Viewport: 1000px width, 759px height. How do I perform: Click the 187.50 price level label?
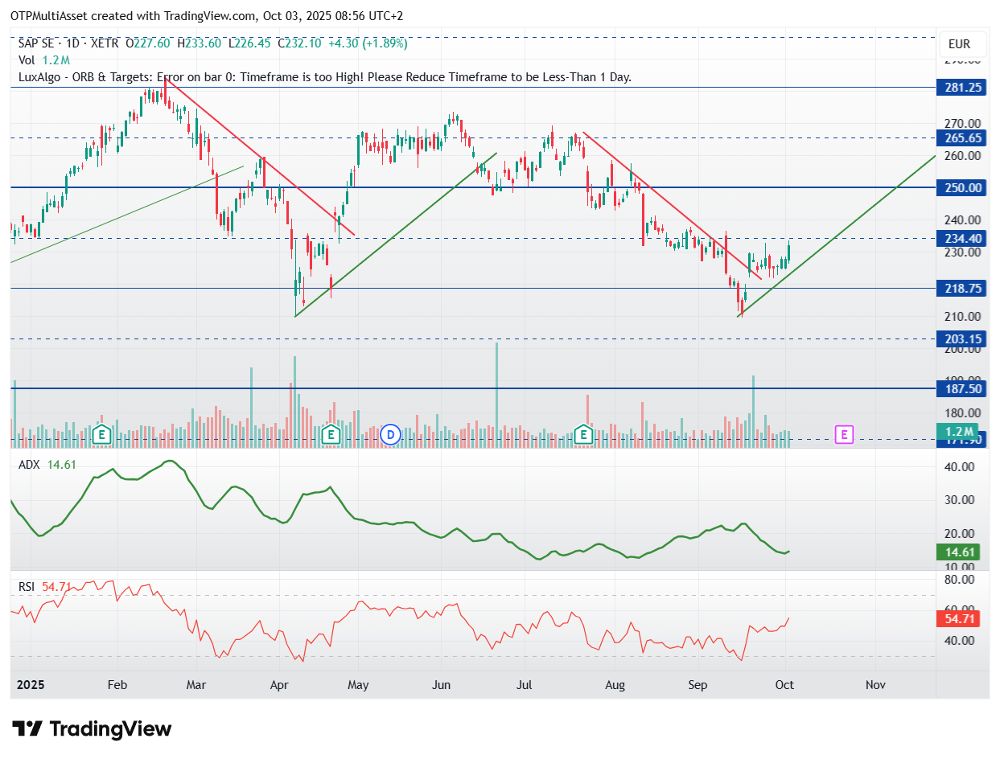pos(963,388)
